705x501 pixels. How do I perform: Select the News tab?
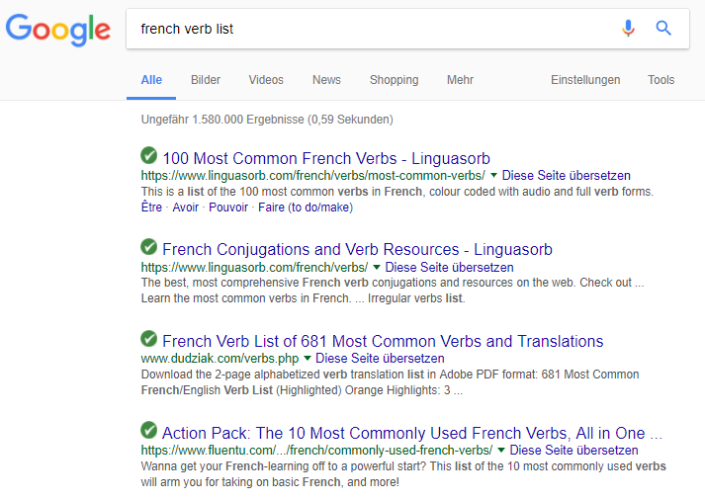click(x=326, y=80)
